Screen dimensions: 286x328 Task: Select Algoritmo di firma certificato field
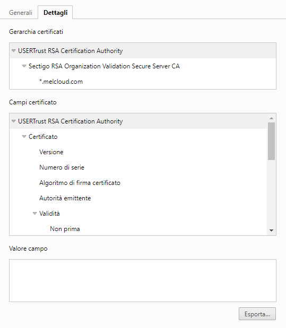[x=80, y=183]
